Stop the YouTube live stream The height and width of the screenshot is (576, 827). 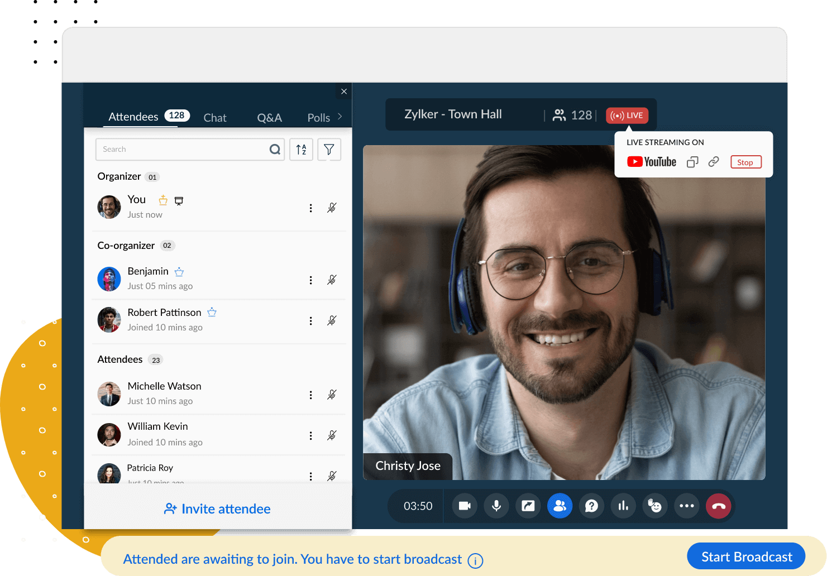pyautogui.click(x=745, y=162)
